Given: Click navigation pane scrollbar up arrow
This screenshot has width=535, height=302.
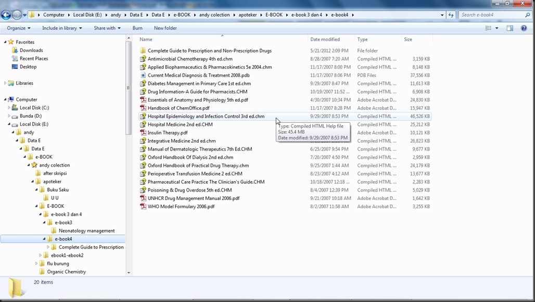Looking at the screenshot, I should click(129, 38).
